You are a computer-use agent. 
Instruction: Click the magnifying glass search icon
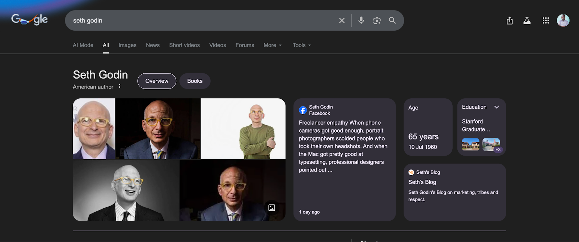[x=392, y=21]
